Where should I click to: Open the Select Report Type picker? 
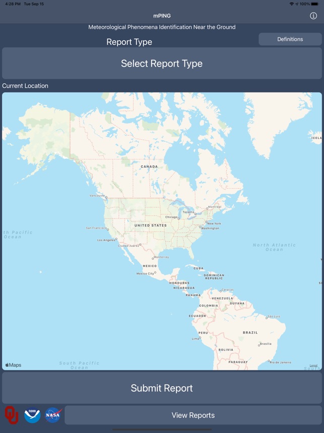pyautogui.click(x=162, y=64)
